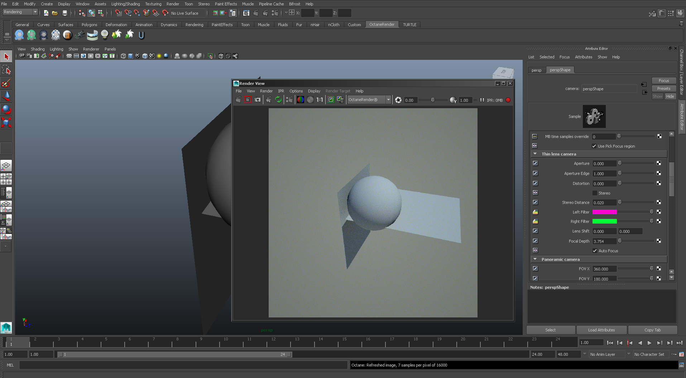This screenshot has width=686, height=378.
Task: Click the snapshot camera icon in Render View
Action: pyautogui.click(x=258, y=100)
